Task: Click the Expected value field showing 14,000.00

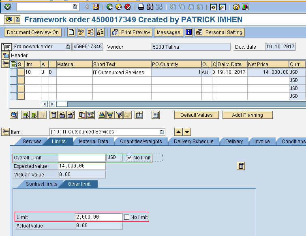Action: (x=82, y=166)
